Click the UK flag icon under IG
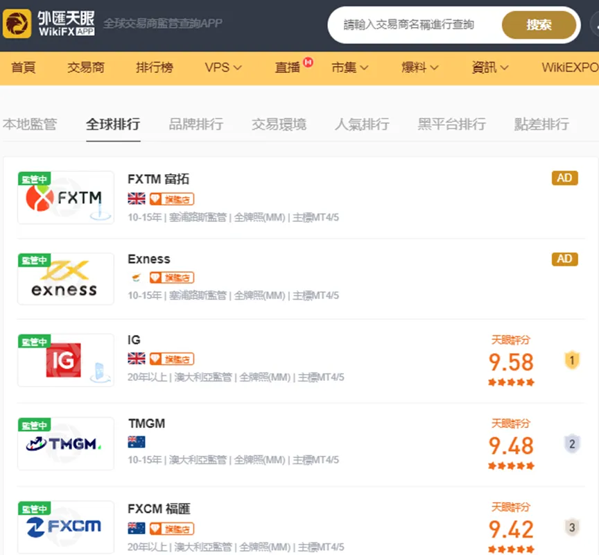 tap(137, 359)
